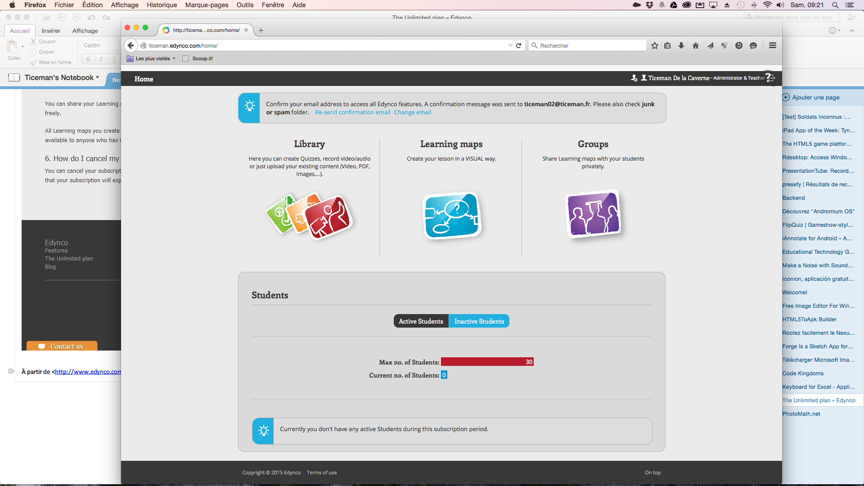Switch to the Affichage ribbon tab in OneNote
Image resolution: width=864 pixels, height=486 pixels.
point(85,31)
